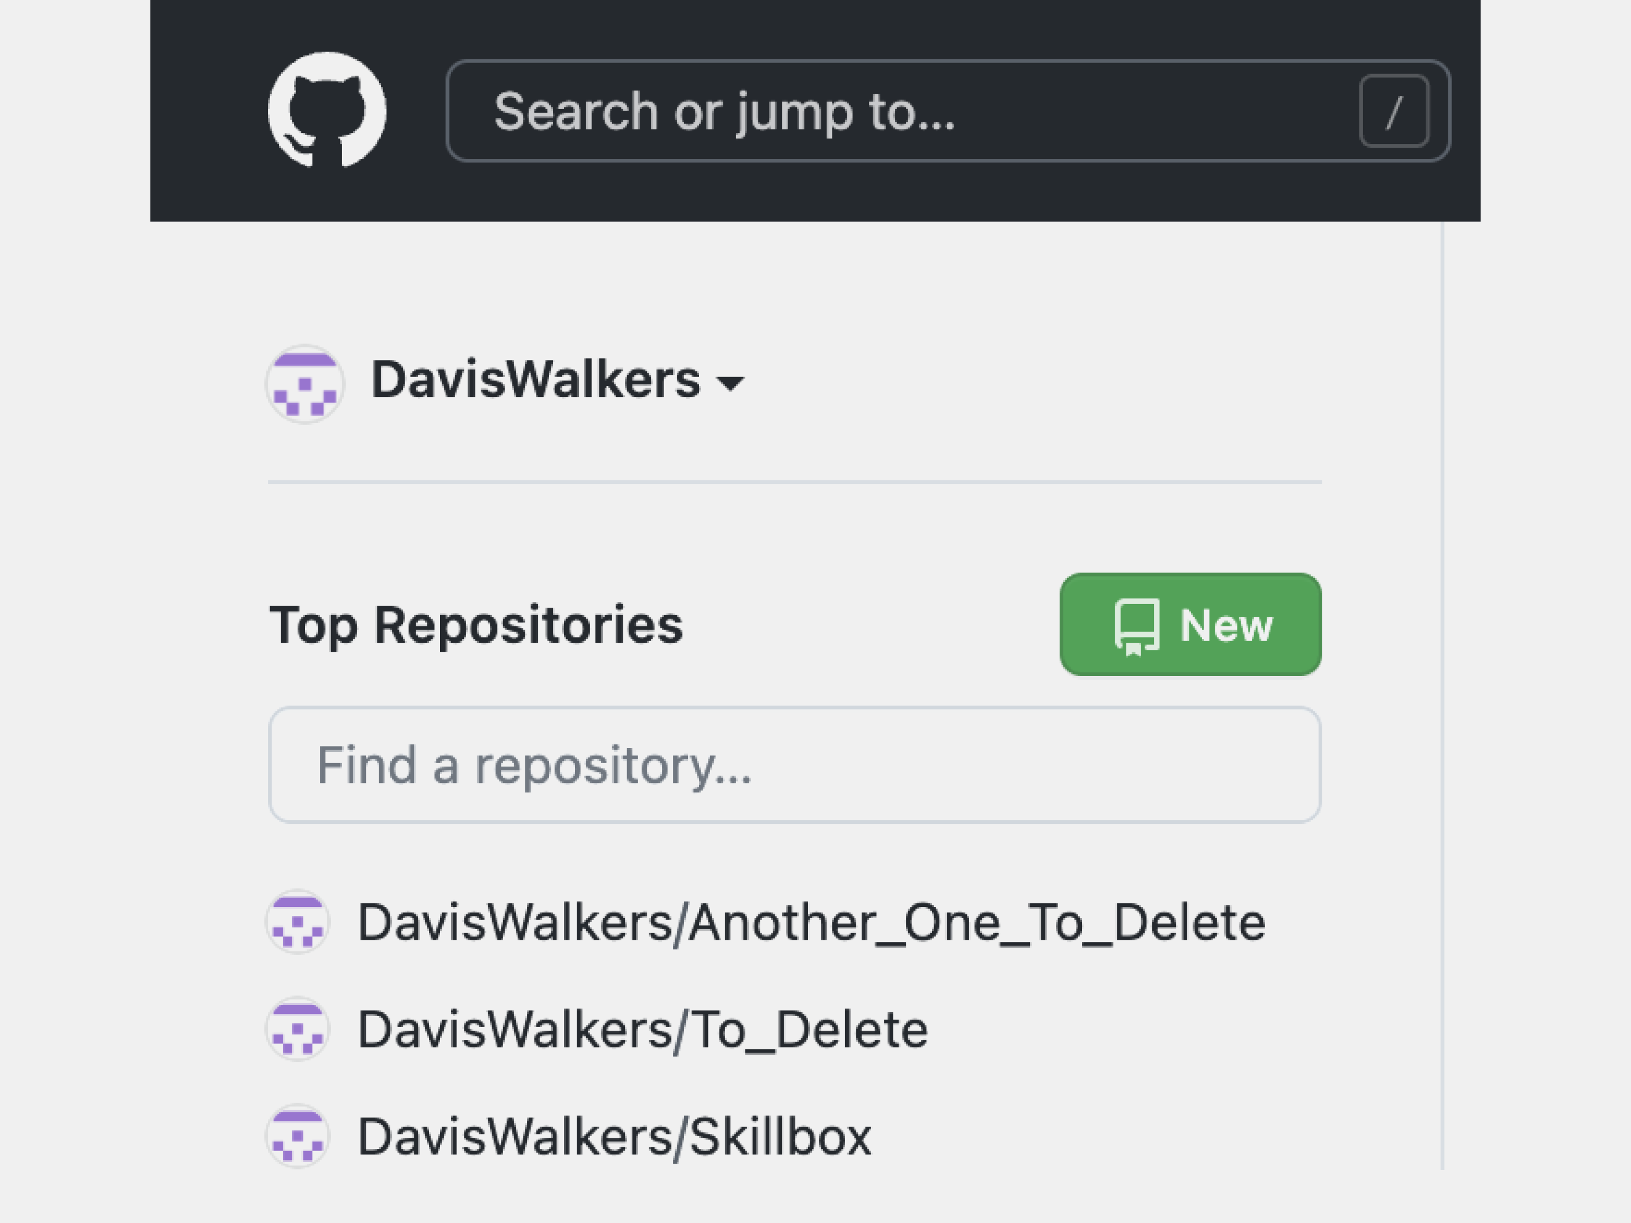Screen dimensions: 1631x1223
Task: Click the word New on green button
Action: click(x=1225, y=626)
